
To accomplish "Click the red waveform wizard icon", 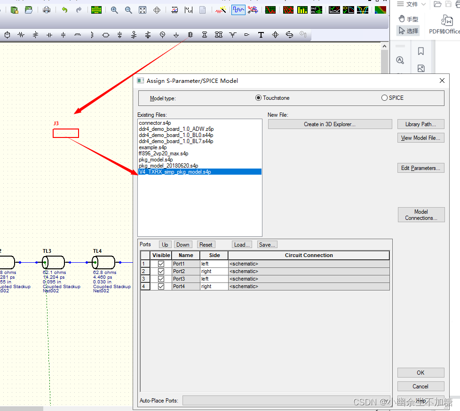I will tap(221, 10).
